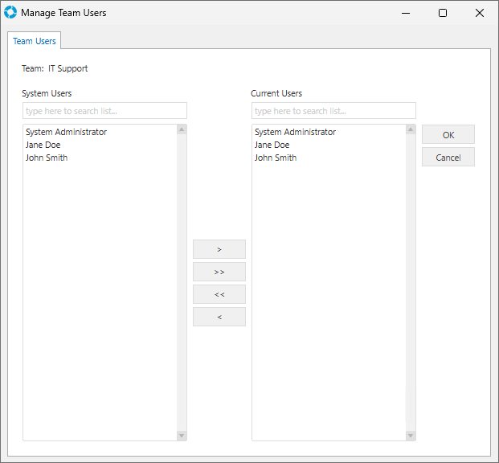The height and width of the screenshot is (463, 499).
Task: Switch to the Team Users tab
Action: pos(35,41)
